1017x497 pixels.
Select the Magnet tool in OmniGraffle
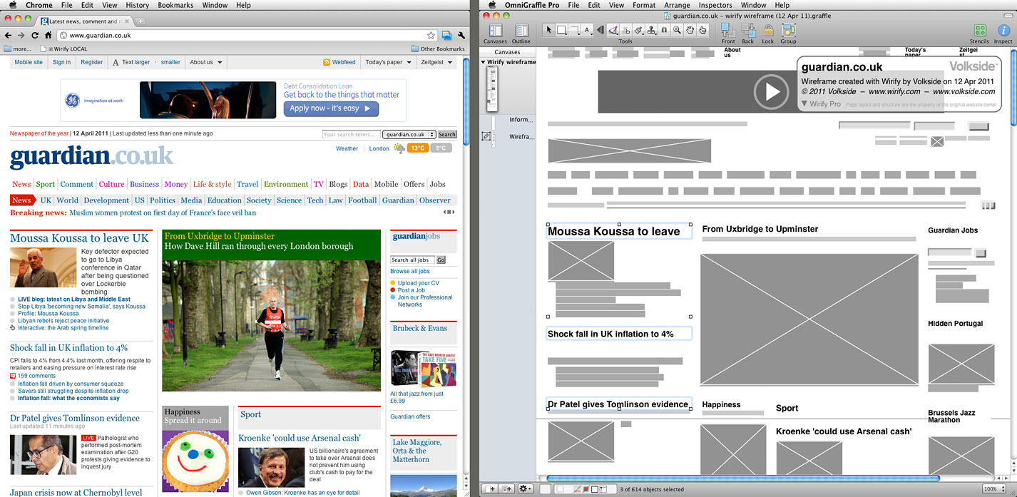[664, 30]
